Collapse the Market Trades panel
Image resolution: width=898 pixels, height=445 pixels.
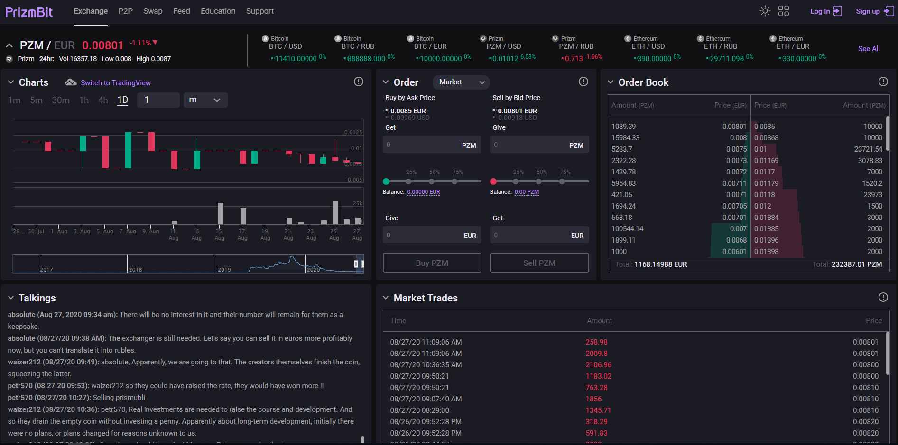(386, 298)
